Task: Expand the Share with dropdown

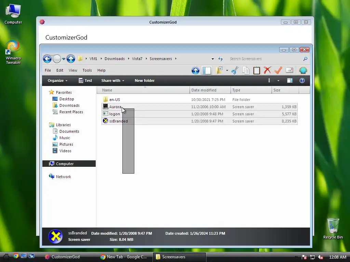Action: [x=113, y=81]
